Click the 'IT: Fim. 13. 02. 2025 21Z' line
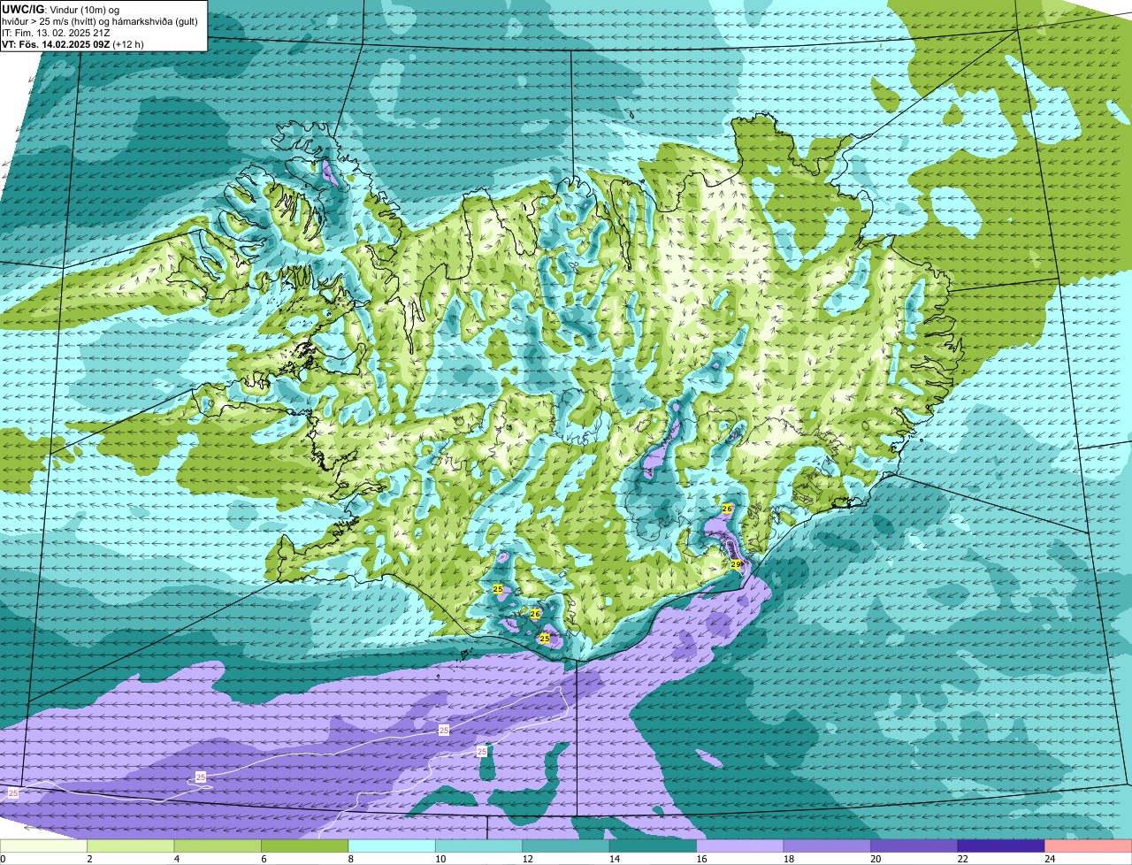Image resolution: width=1132 pixels, height=865 pixels. coord(56,33)
